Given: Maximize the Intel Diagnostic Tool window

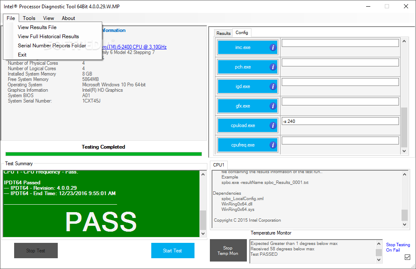Looking at the screenshot, I should (x=387, y=6).
